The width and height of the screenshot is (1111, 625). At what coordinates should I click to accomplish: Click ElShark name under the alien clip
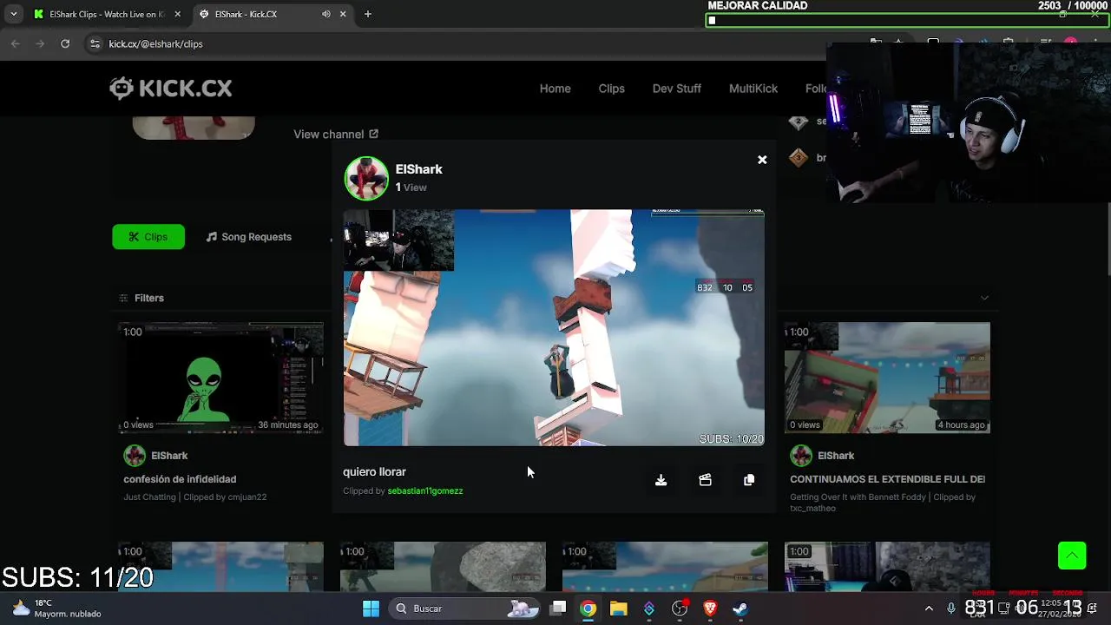pyautogui.click(x=169, y=456)
